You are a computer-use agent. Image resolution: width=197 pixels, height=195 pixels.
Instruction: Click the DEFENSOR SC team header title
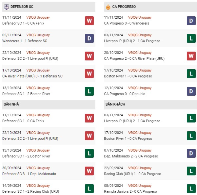[22, 7]
